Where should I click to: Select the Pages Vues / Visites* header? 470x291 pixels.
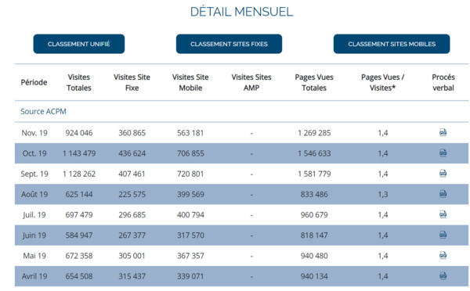(383, 82)
